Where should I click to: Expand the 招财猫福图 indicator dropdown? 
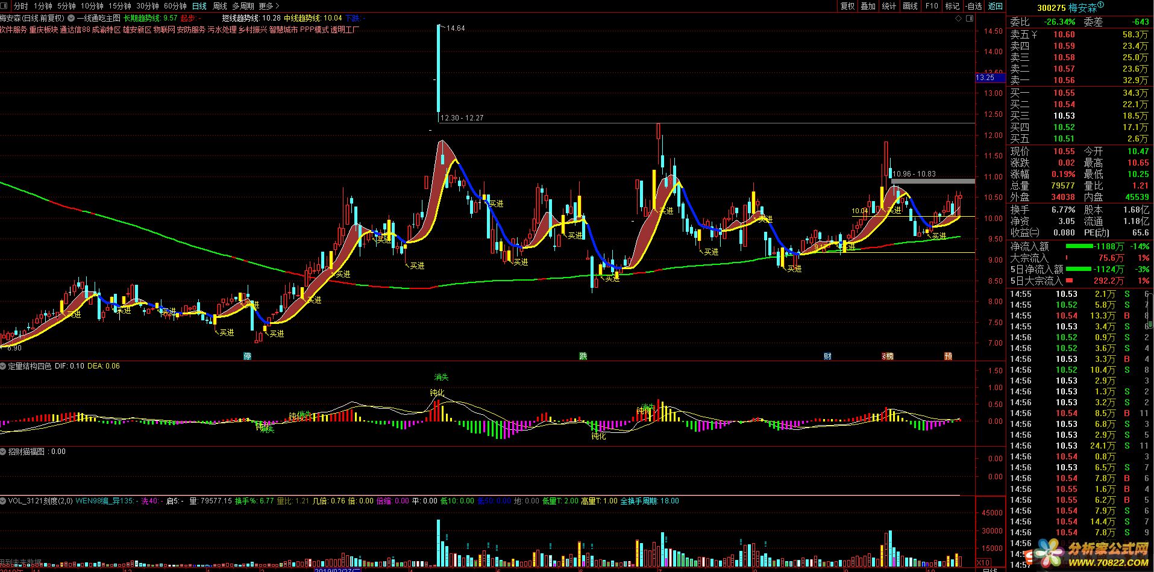click(4, 451)
